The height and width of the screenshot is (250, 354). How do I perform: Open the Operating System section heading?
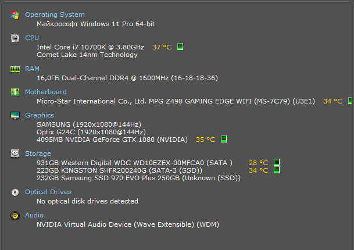pos(55,15)
